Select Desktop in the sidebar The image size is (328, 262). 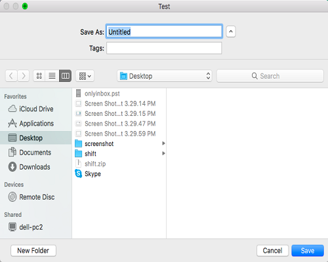(x=35, y=138)
